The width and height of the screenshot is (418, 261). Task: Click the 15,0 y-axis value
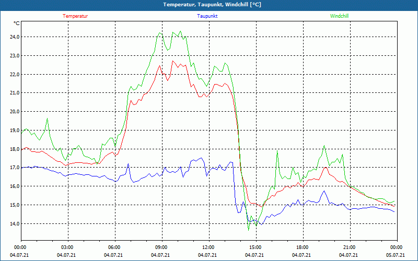point(15,205)
